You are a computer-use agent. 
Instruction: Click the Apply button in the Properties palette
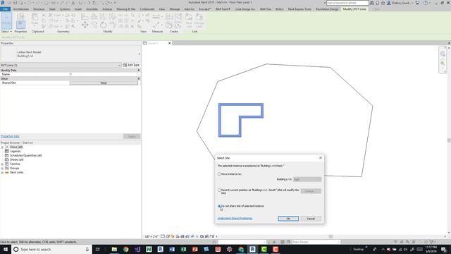click(x=132, y=136)
